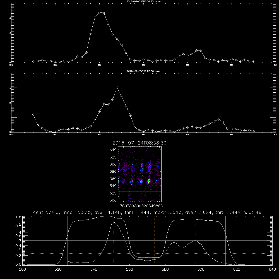The image size is (279, 279).
Task: Click the dawn plot title 2016-07-24T08:08:30 dawn
Action: tap(143, 1)
